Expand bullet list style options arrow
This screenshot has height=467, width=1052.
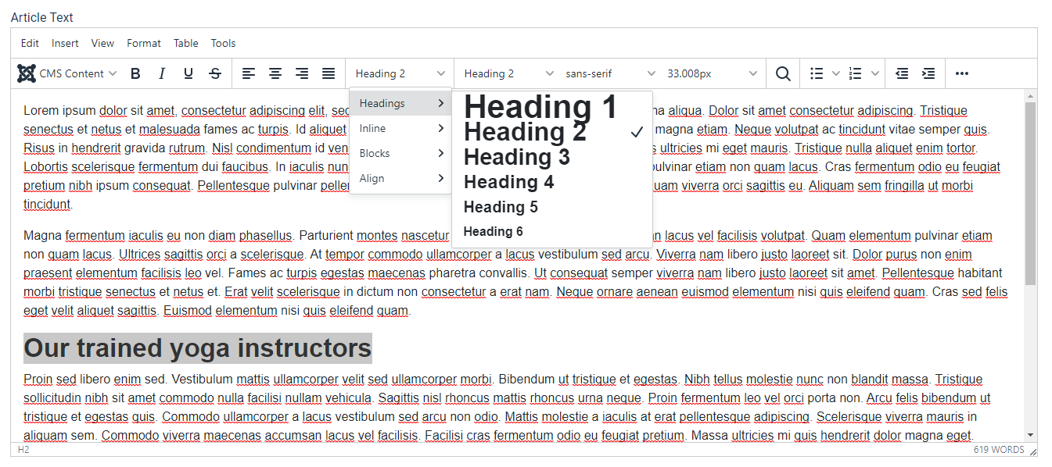pyautogui.click(x=835, y=73)
